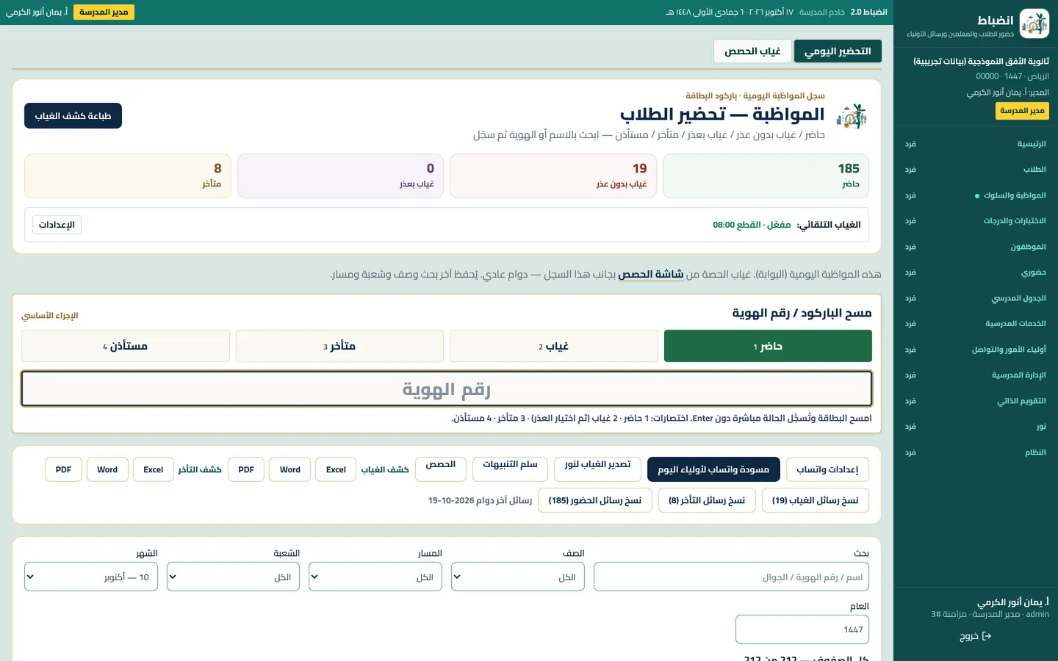Open الإعدادات for automatic absence
The width and height of the screenshot is (1058, 661).
tap(57, 225)
